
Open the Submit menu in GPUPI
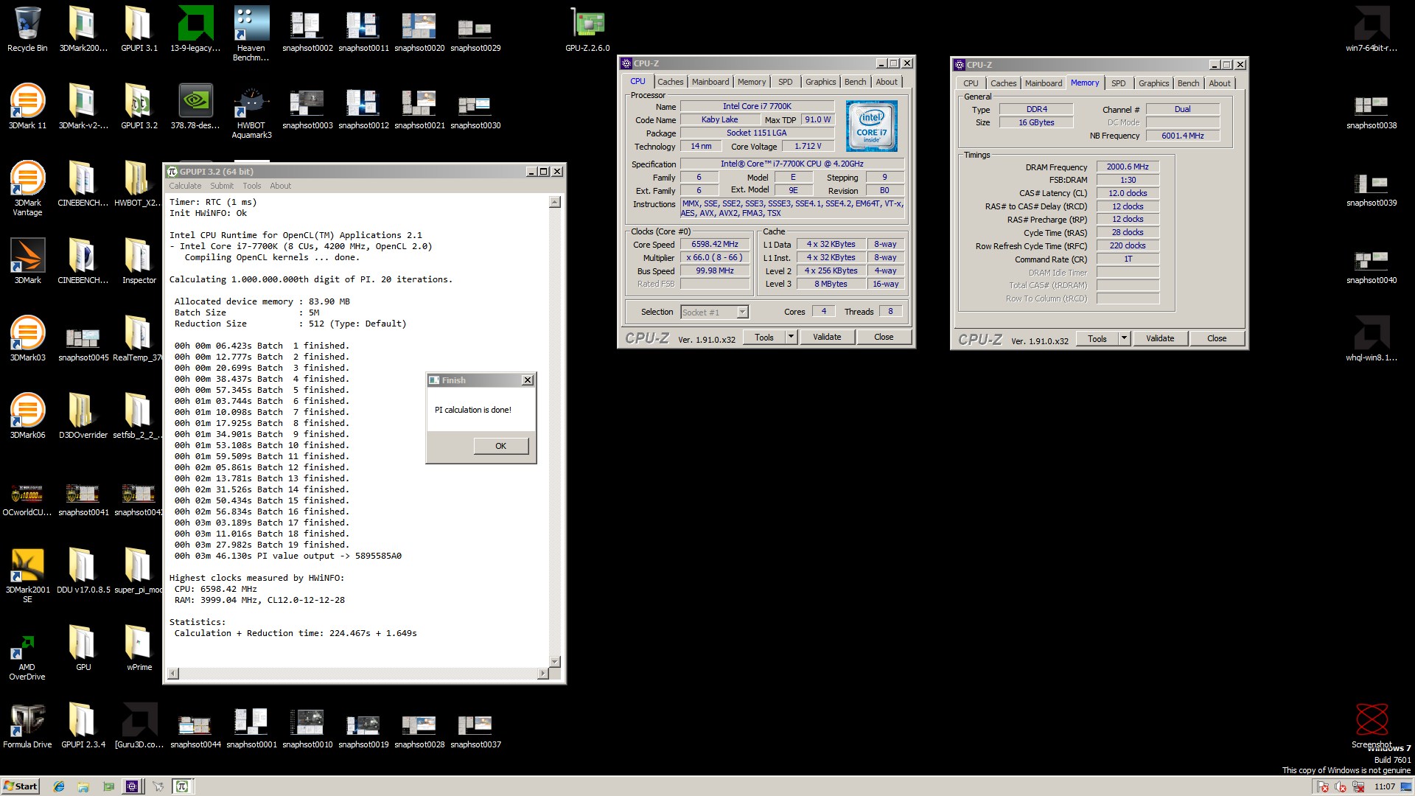click(222, 186)
